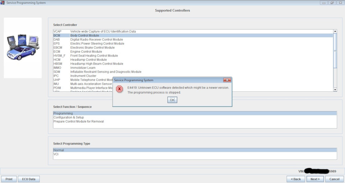Choose Configuration & Setup function
The height and width of the screenshot is (183, 345).
click(x=195, y=117)
